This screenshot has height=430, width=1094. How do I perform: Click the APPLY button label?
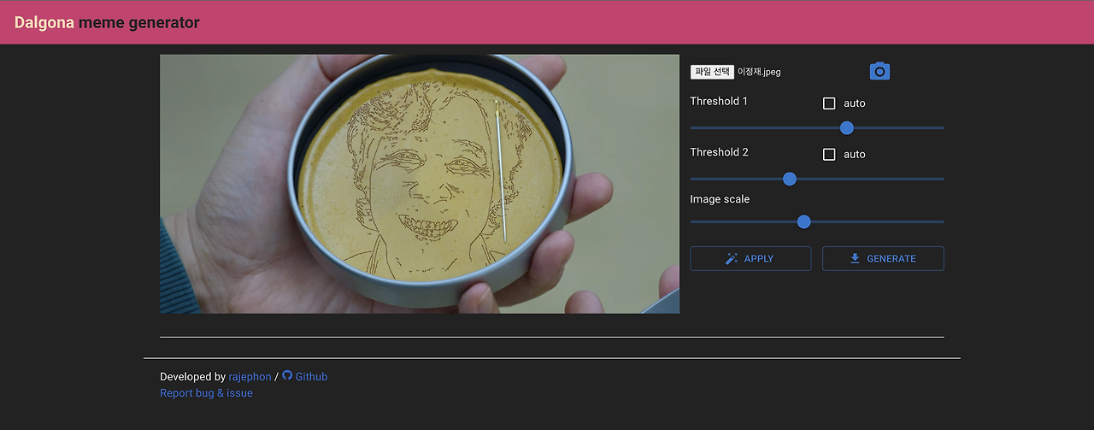pos(759,258)
